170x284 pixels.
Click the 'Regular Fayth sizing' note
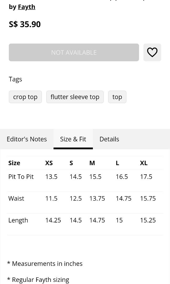38,280
